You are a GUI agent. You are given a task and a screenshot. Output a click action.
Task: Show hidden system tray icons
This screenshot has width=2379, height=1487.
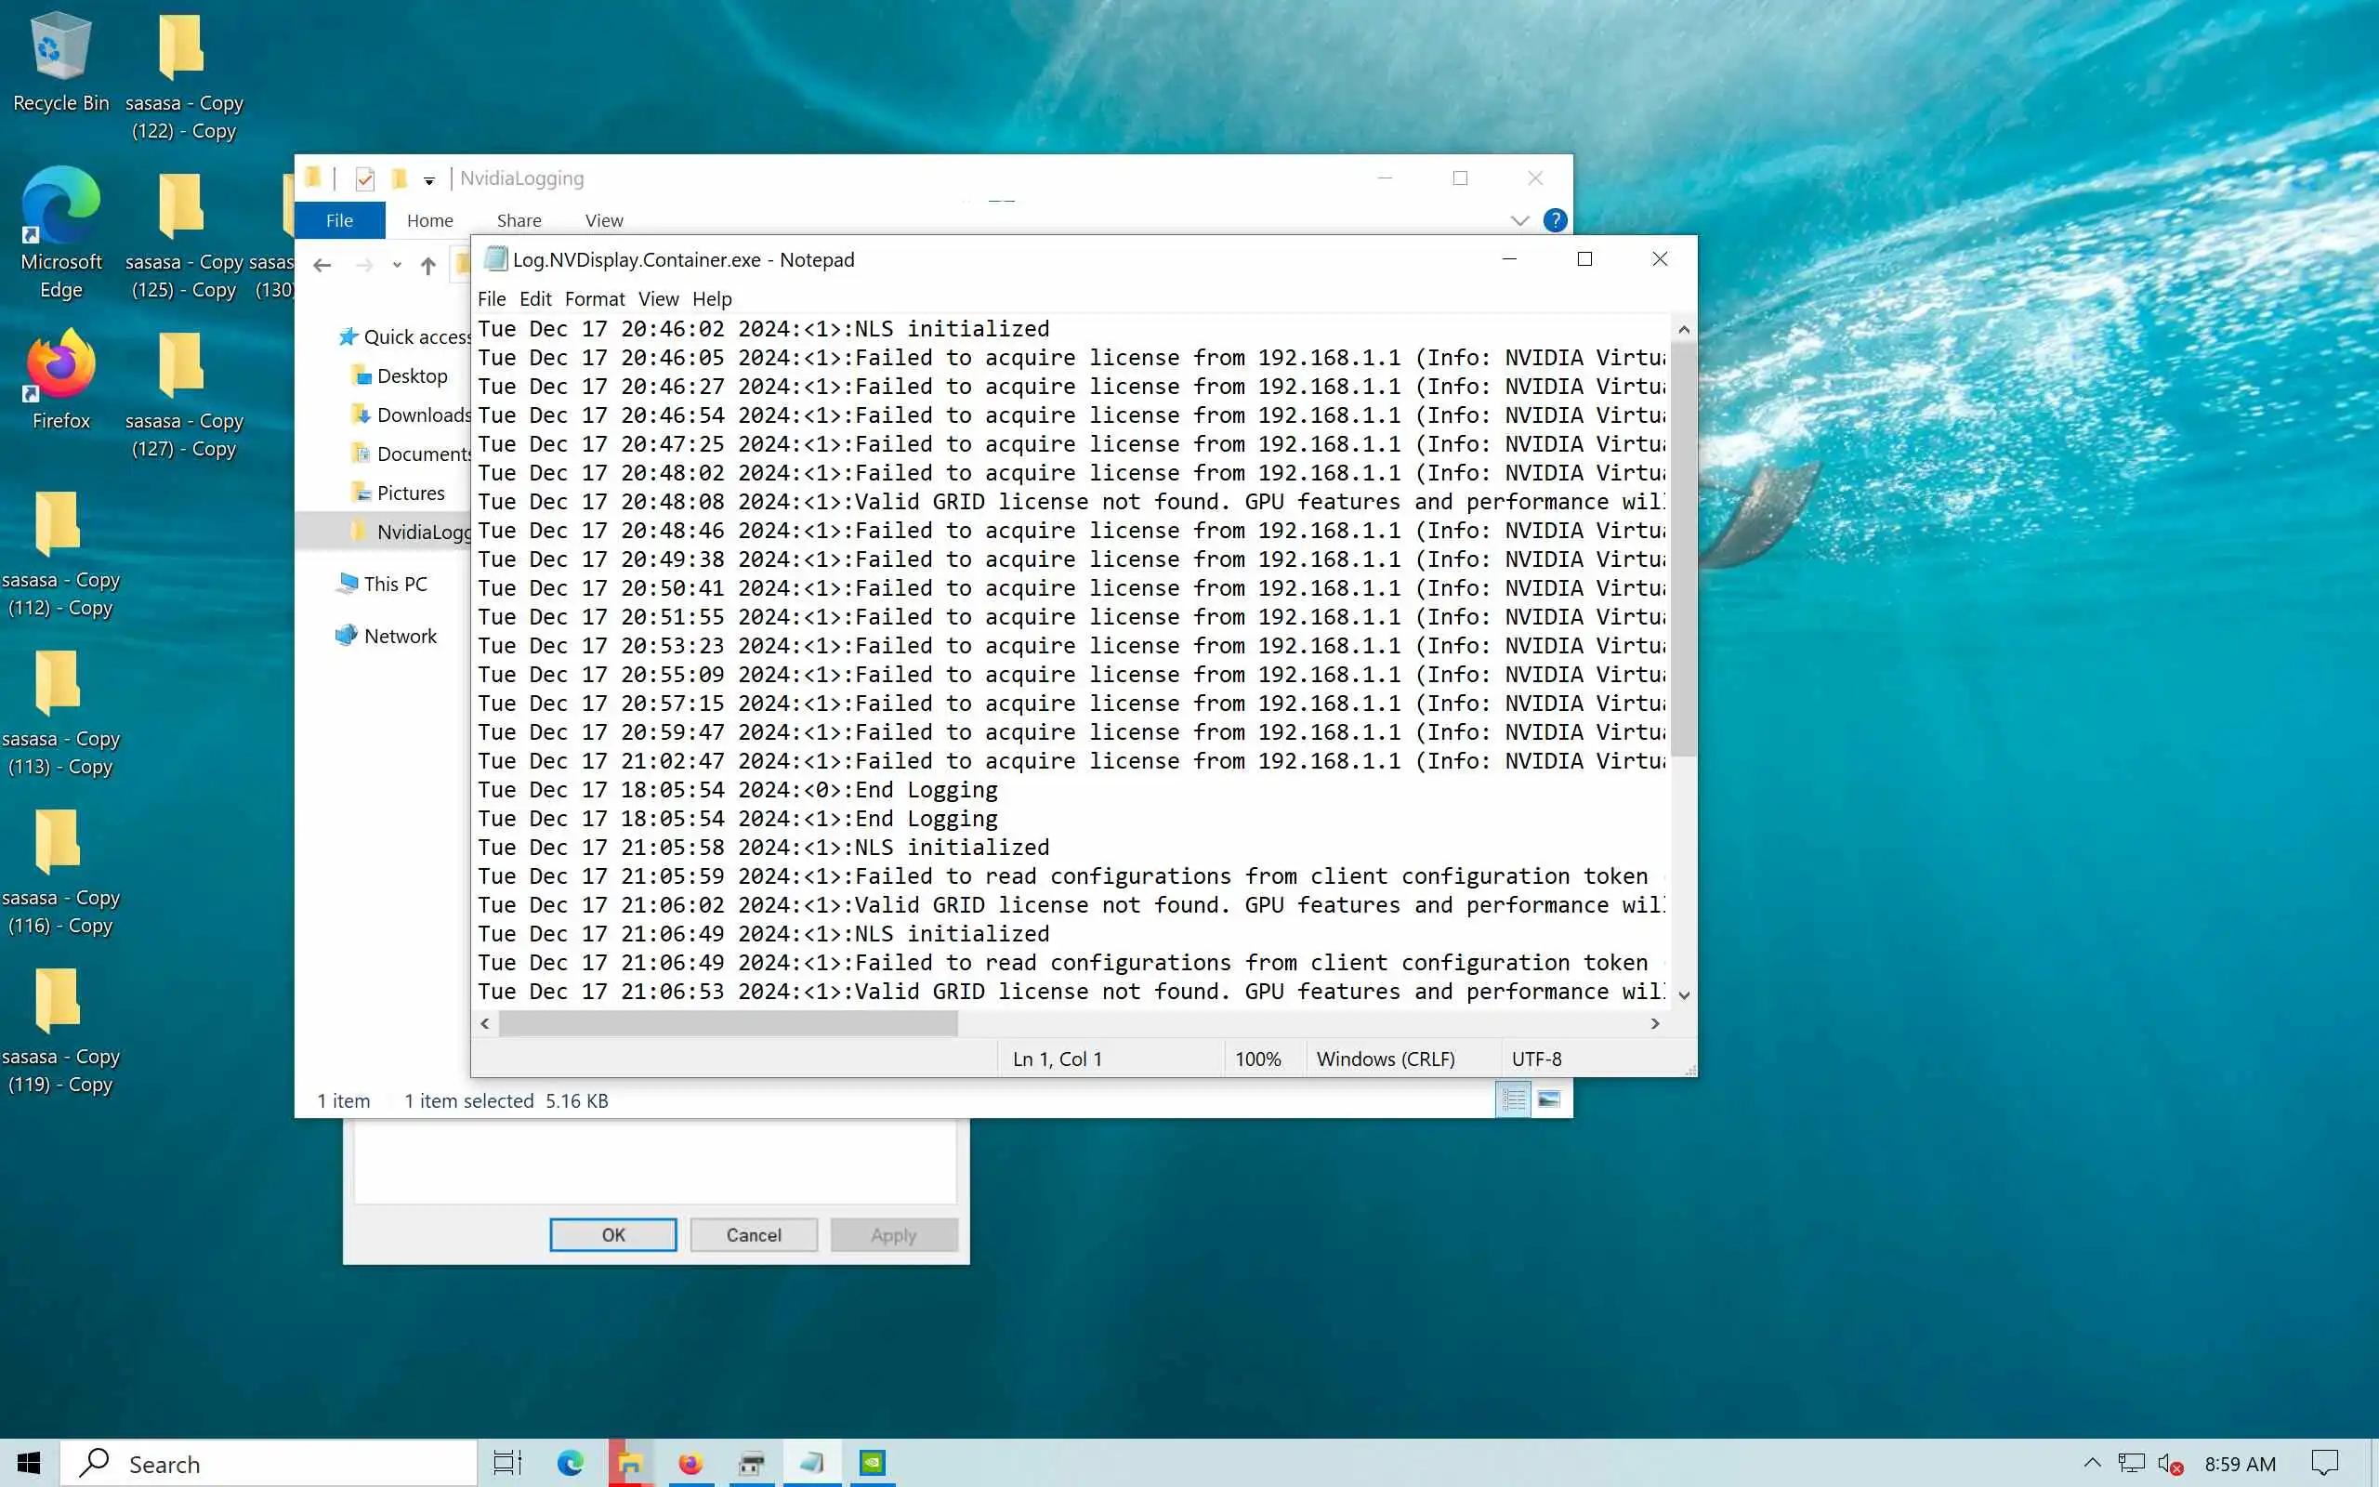2092,1463
